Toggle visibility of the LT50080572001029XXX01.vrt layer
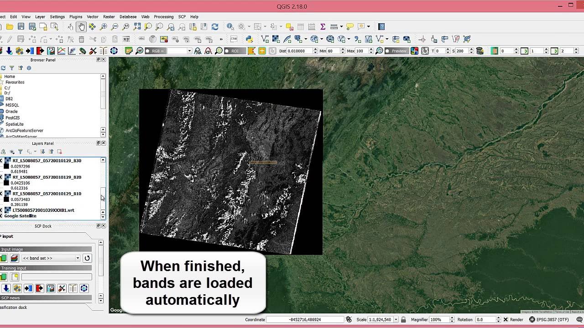Viewport: 584px width, 328px height. click(x=1, y=210)
